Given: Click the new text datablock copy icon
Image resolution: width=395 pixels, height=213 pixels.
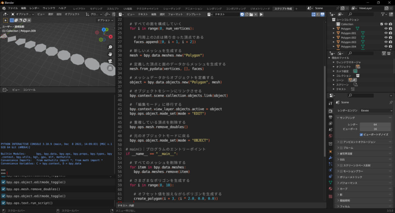Looking at the screenshot, I should 247,14.
